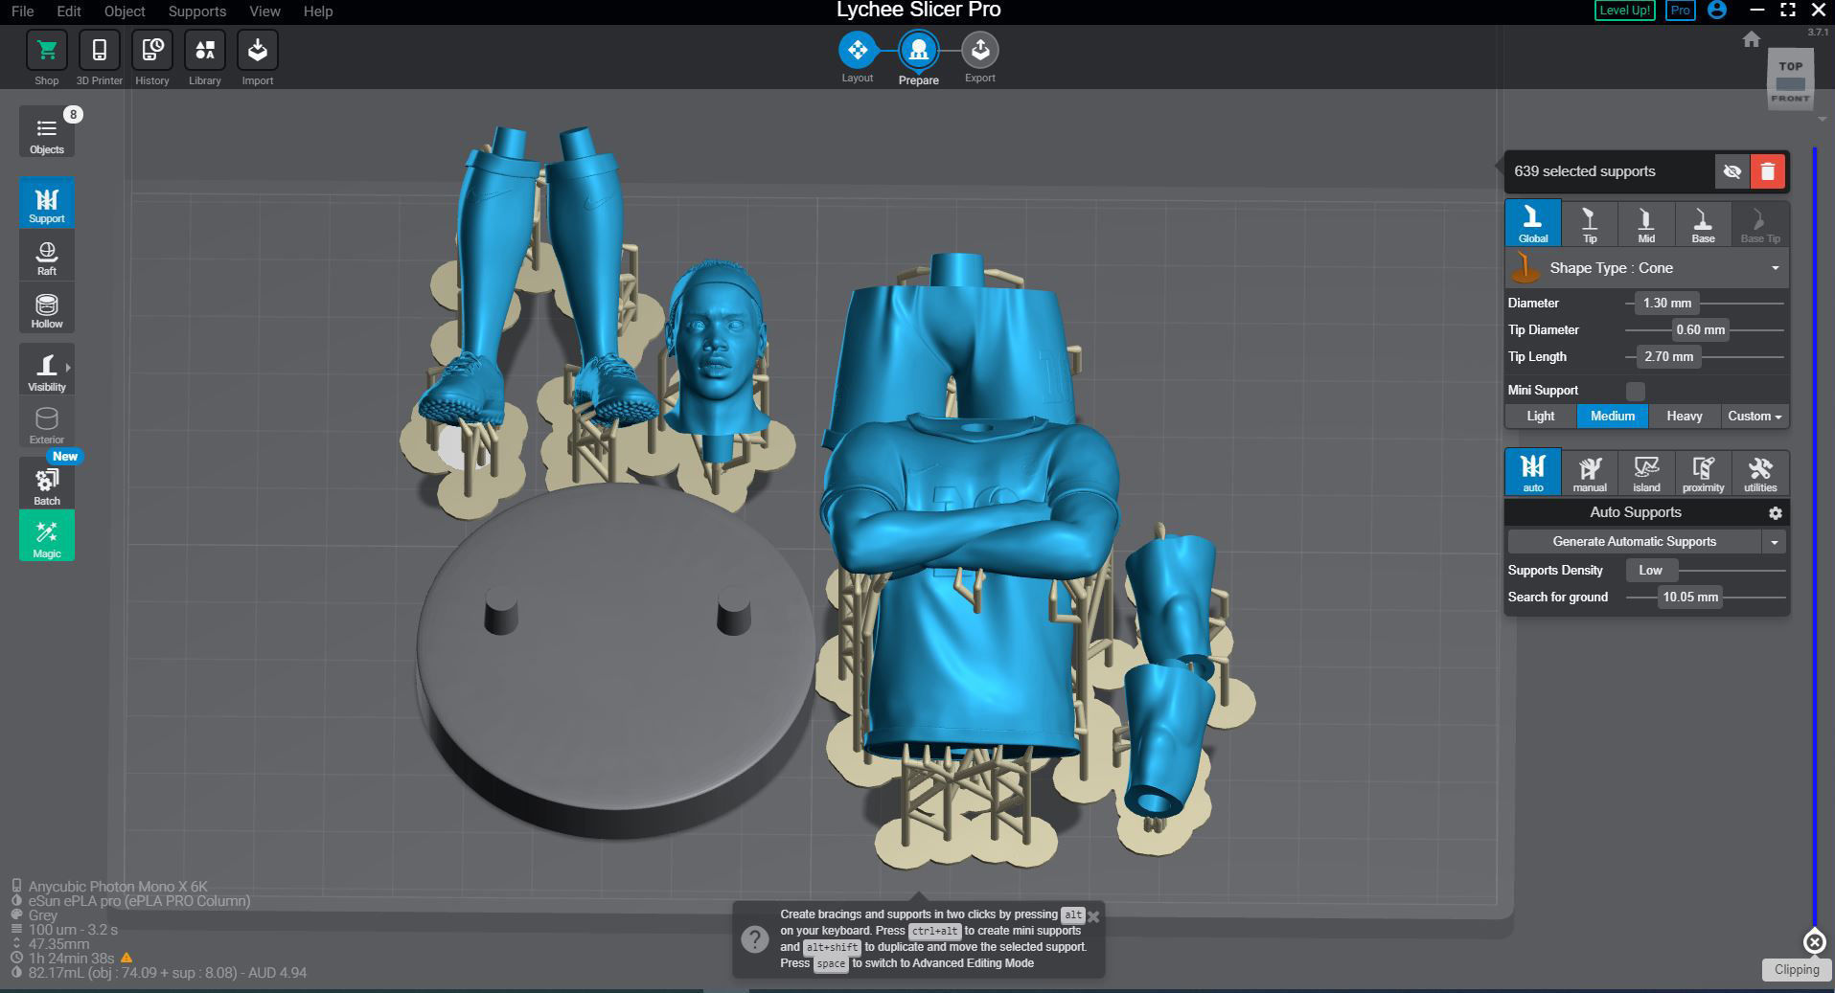The height and width of the screenshot is (993, 1835).
Task: Switch to Tip support settings tab
Action: (1590, 224)
